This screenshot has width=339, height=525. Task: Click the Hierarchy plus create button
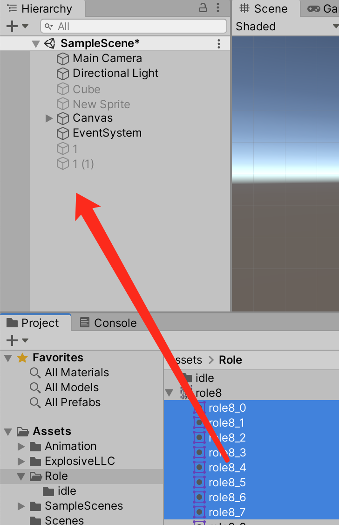(12, 26)
